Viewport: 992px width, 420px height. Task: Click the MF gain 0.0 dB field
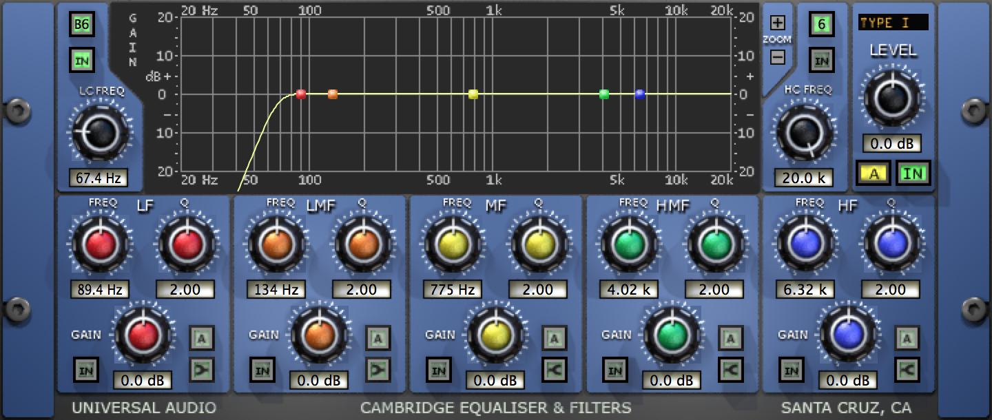click(x=495, y=381)
